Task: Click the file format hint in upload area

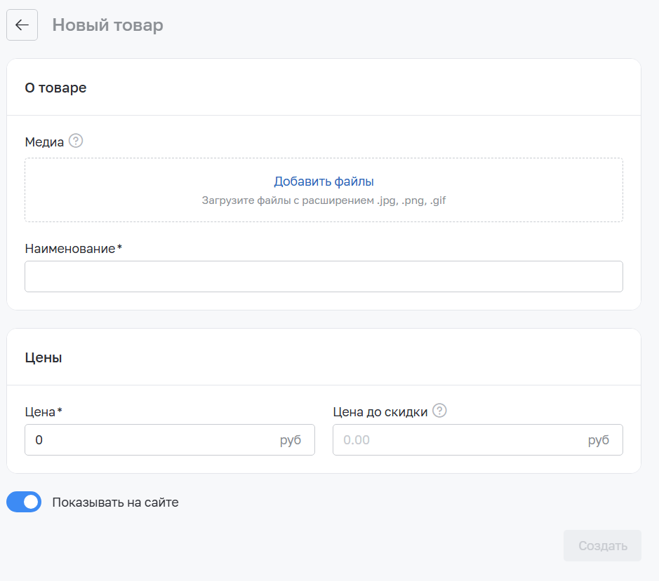Action: pos(324,200)
